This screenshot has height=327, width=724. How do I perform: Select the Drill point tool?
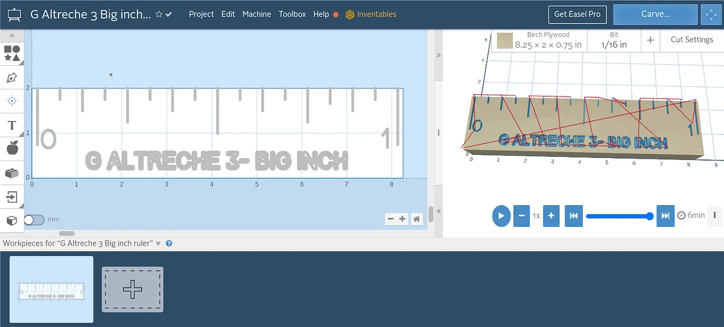pyautogui.click(x=11, y=101)
